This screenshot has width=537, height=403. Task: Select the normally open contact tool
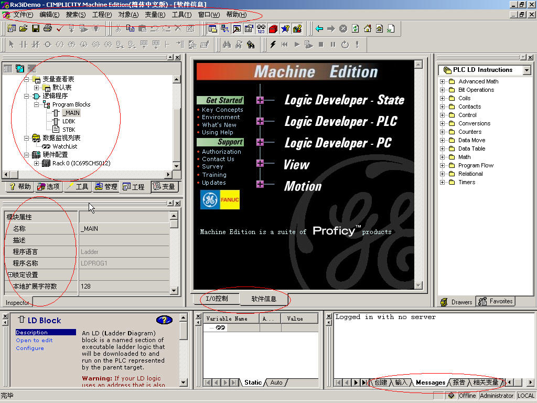tap(23, 45)
